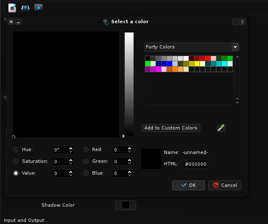Decrease Red with its down arrow

point(129,151)
